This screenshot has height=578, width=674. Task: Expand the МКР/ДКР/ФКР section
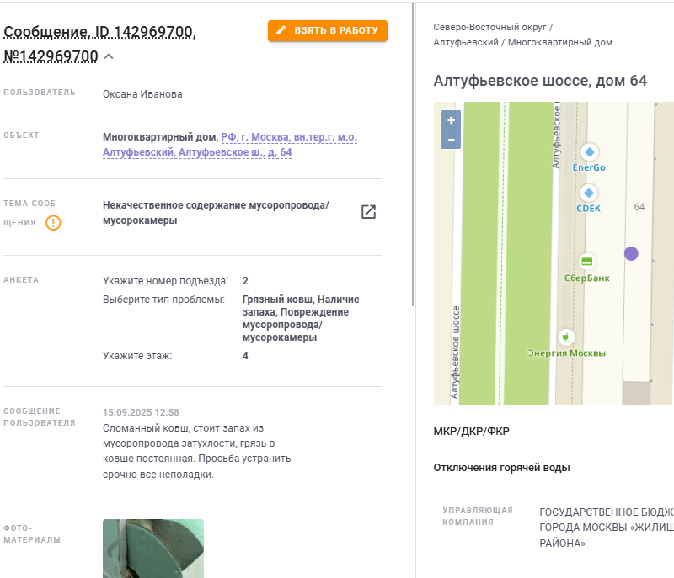471,432
